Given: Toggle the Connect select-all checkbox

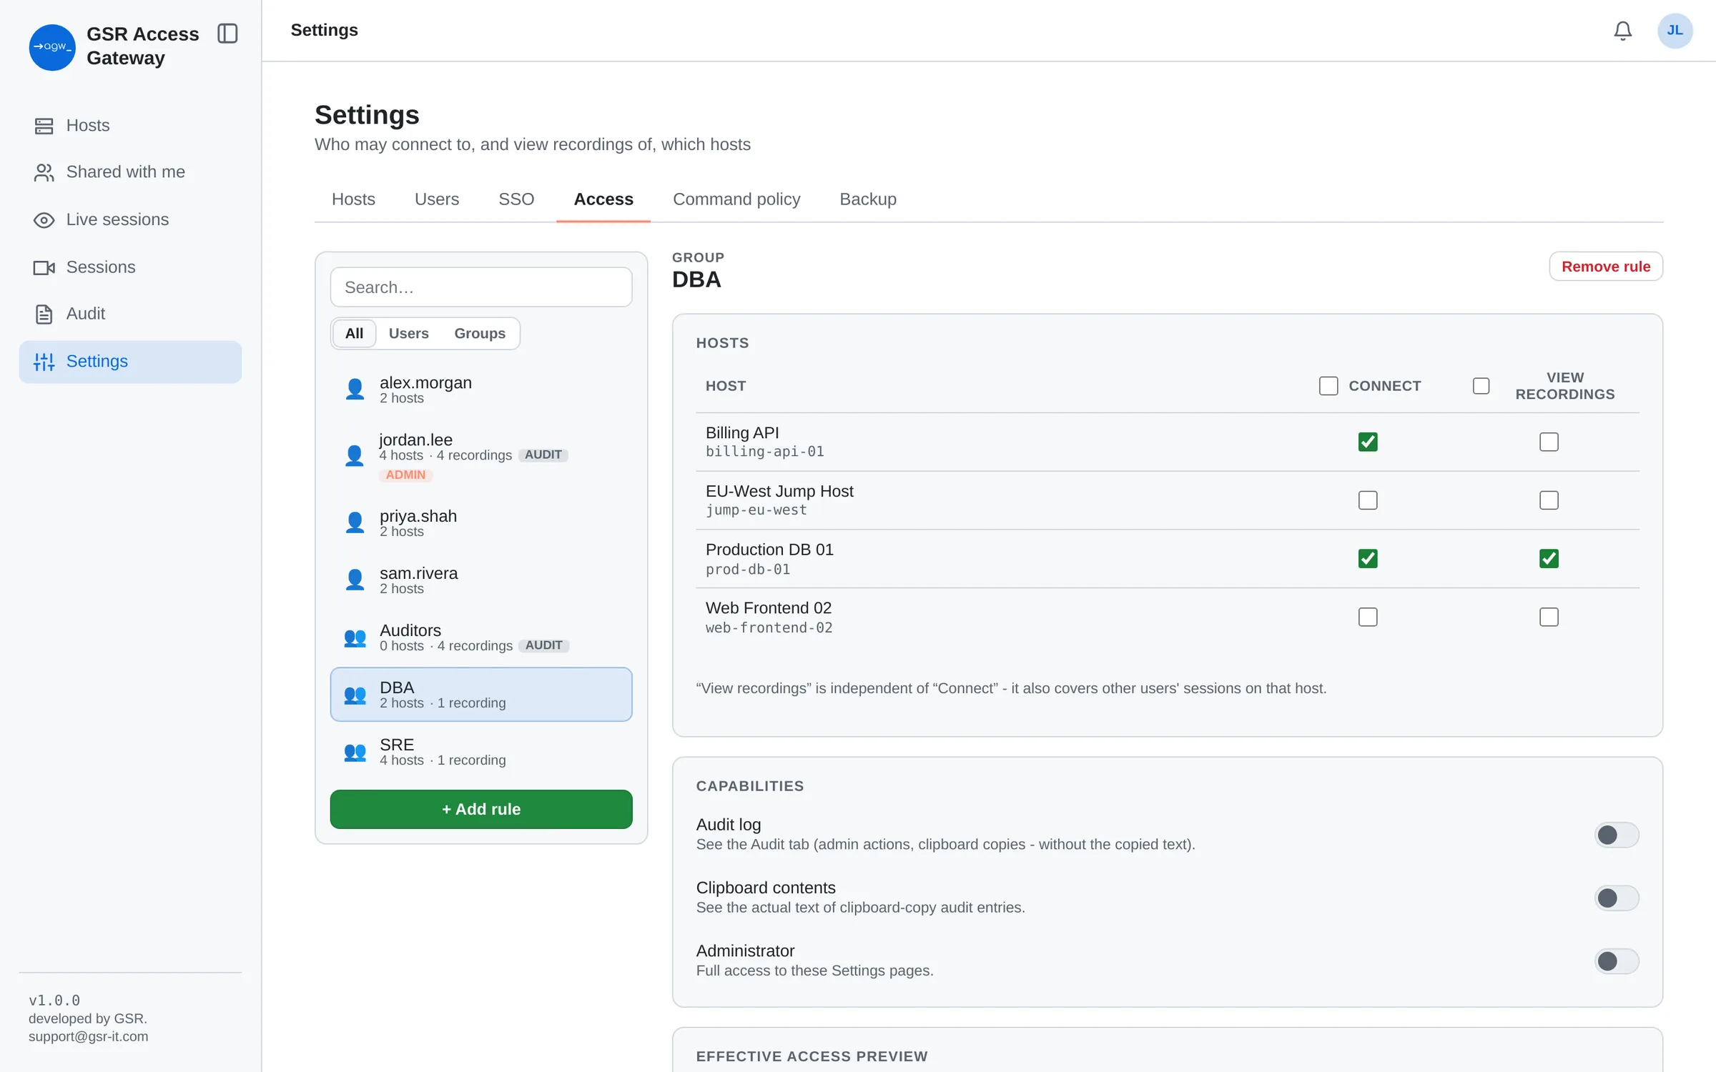Looking at the screenshot, I should tap(1328, 386).
